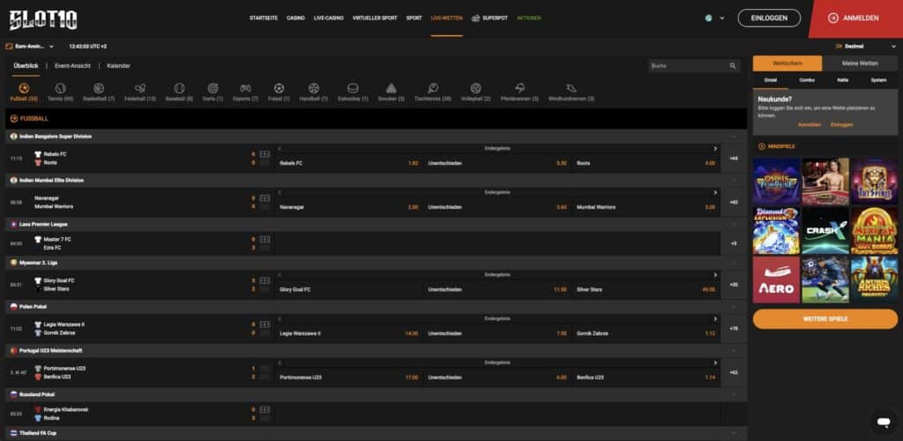Screen dimensions: 903x441
Task: Select the Pferderennen helmet icon
Action: [x=519, y=89]
